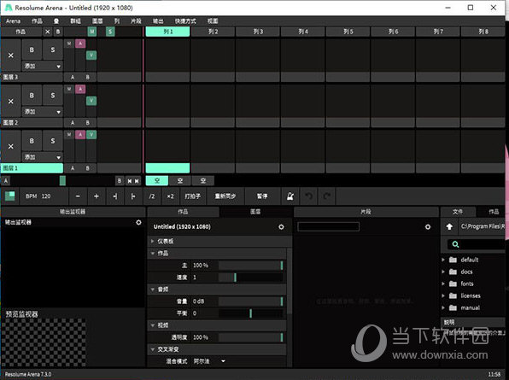This screenshot has height=380, width=509.
Task: Toggle the green V button on layer 2
Action: [91, 101]
